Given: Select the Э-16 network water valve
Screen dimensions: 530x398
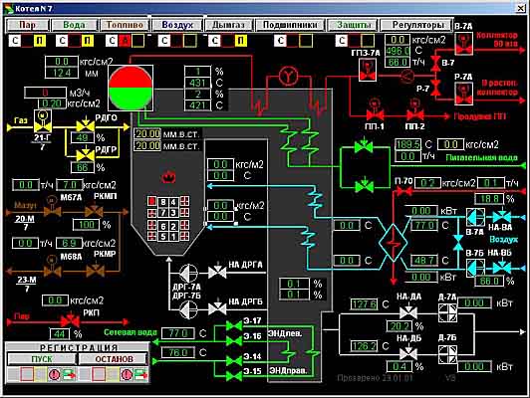Looking at the screenshot, I should 233,340.
